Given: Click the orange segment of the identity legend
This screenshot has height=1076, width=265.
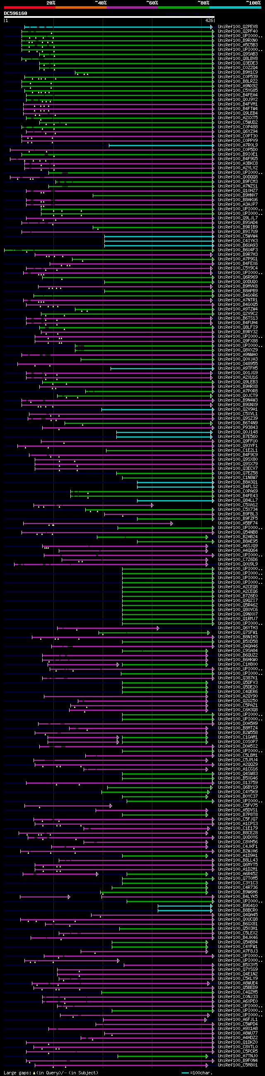Looking at the screenshot, I should coord(81,7).
